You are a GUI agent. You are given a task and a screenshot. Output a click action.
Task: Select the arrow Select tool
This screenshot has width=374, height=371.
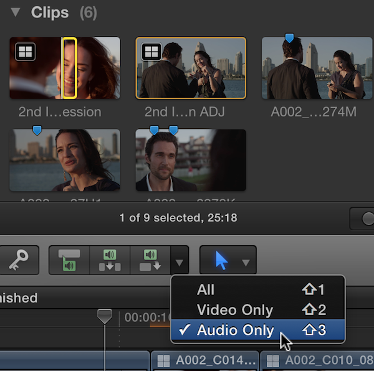point(221,260)
